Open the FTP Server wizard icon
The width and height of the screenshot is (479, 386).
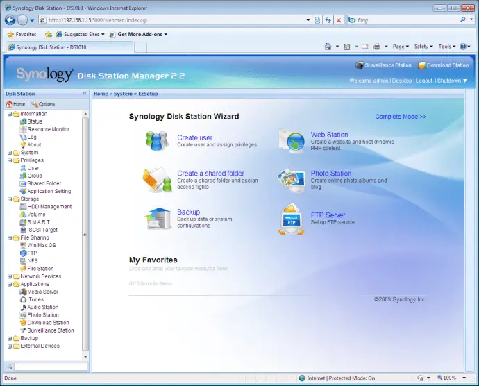point(292,219)
